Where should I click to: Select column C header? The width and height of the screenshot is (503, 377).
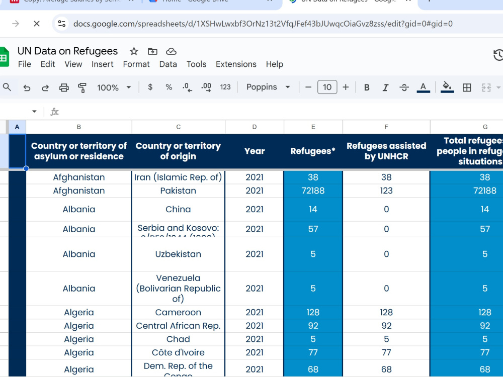(179, 127)
